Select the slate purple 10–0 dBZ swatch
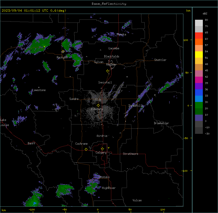This screenshot has height=213, width=218. (x=199, y=118)
